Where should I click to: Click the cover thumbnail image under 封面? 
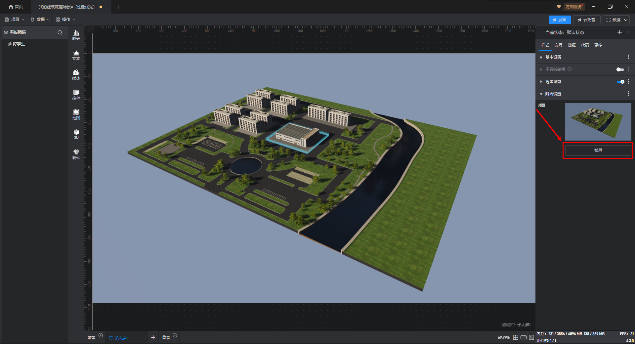tap(598, 122)
